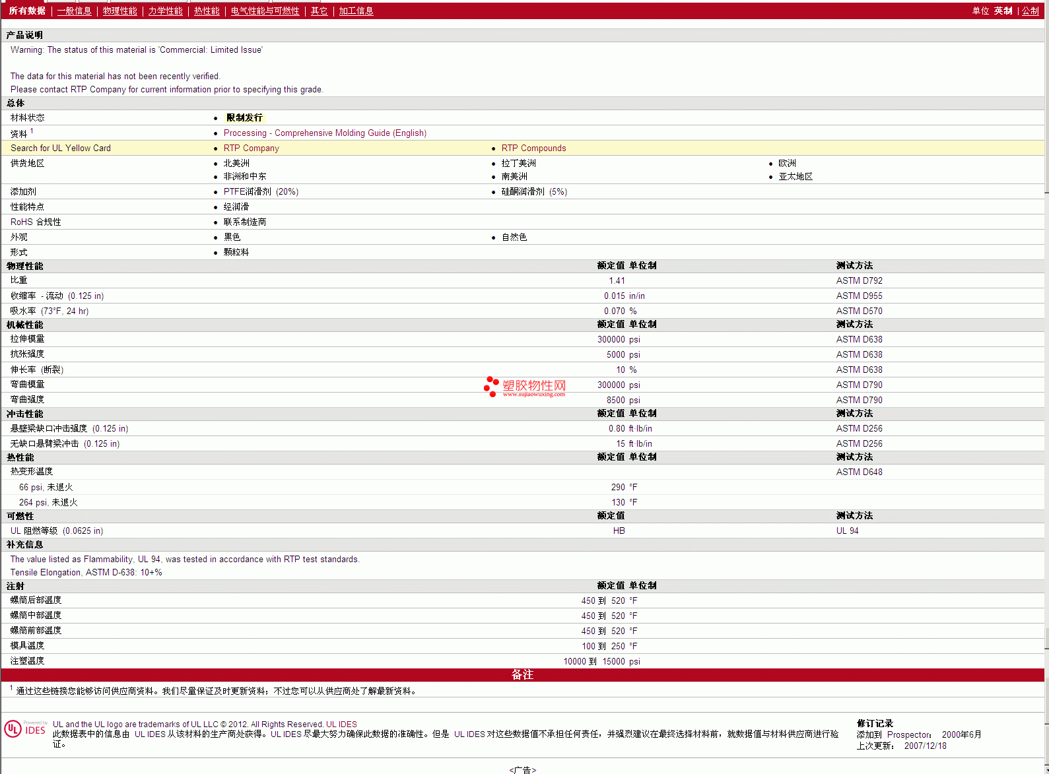
Task: Open the 一般信息 tab
Action: (74, 11)
